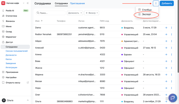Screen dimensions: 179x104
Task: Open the three-dot menu next to Добавить
Action: pos(156,3)
